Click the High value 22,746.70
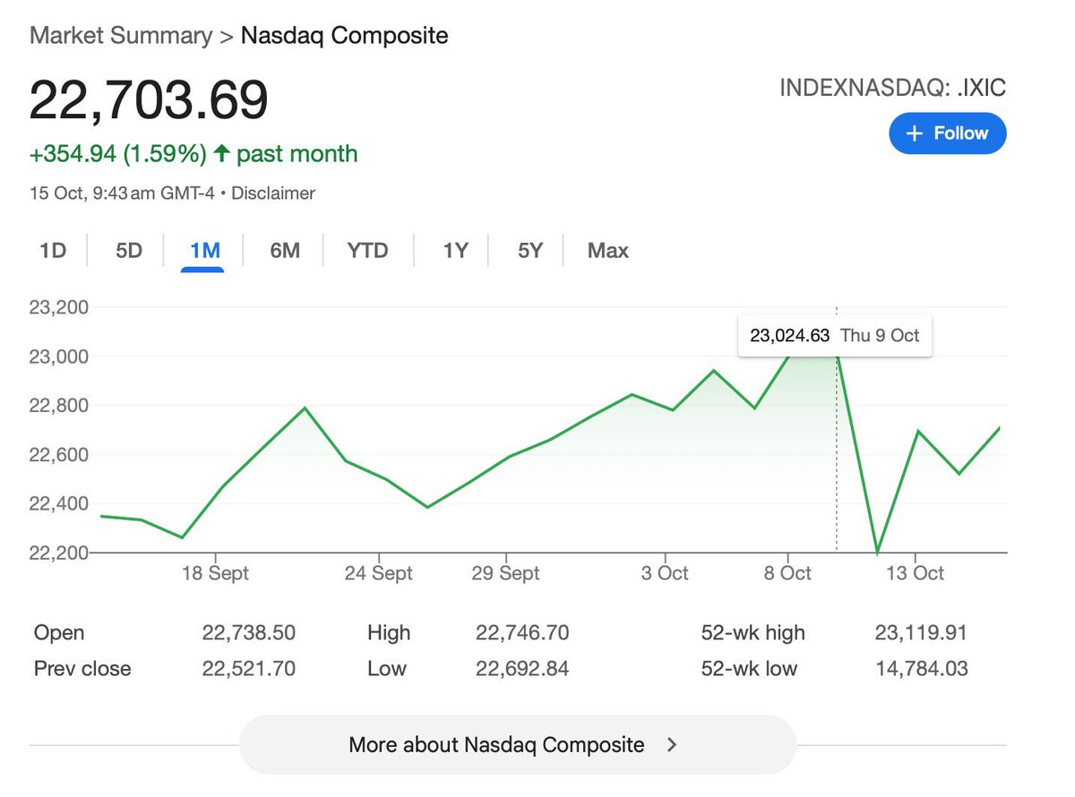The image size is (1075, 797). click(x=522, y=633)
